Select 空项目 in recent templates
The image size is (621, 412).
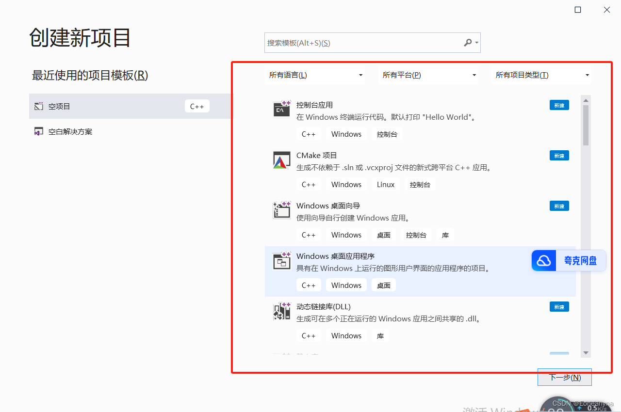pos(131,106)
